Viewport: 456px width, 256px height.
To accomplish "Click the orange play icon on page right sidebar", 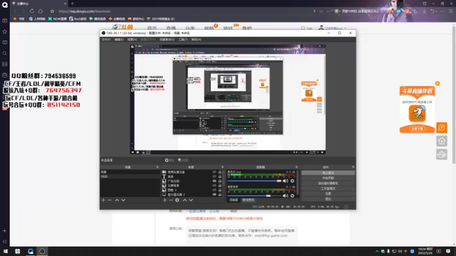I will 441,127.
